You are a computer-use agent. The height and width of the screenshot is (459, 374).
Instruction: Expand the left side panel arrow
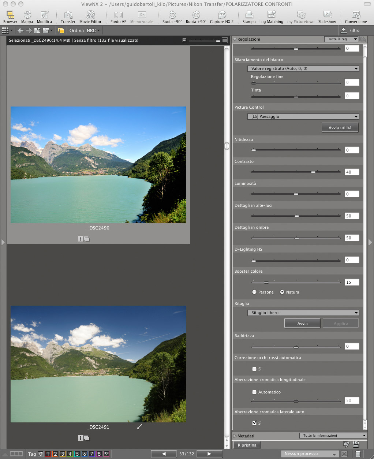(3, 242)
